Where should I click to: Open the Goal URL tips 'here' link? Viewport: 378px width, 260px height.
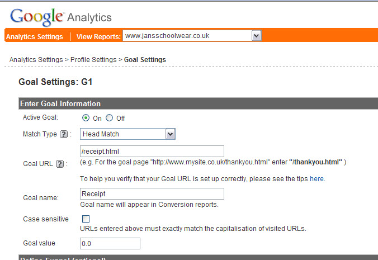pyautogui.click(x=316, y=179)
